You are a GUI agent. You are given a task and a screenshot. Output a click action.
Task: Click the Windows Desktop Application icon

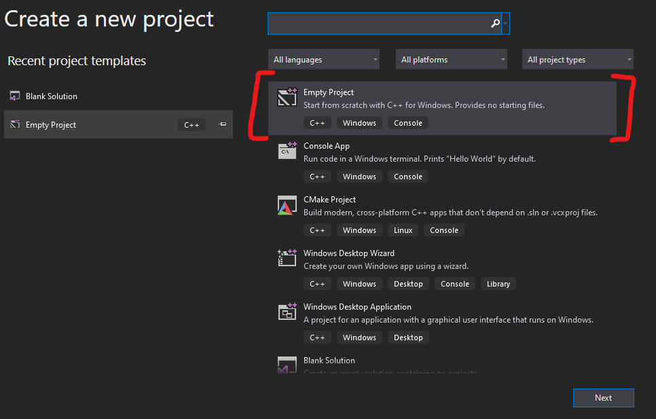(x=287, y=312)
